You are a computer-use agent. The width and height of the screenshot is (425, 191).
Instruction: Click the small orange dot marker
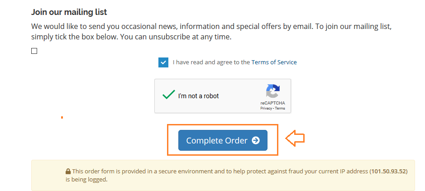point(62,117)
